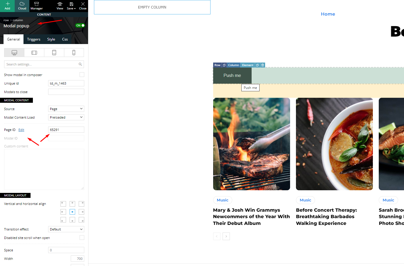Select bottom-left modal alignment
This screenshot has width=404, height=266.
point(63,220)
